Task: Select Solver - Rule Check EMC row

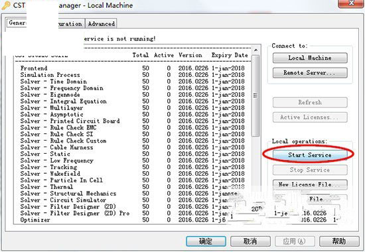Action: [132, 127]
